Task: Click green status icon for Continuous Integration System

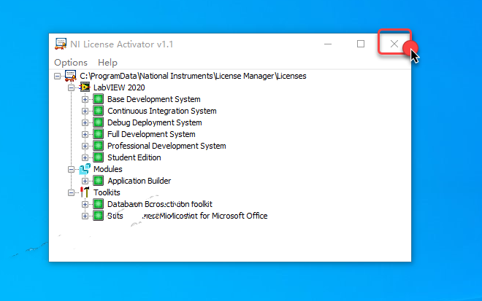Action: pyautogui.click(x=99, y=111)
